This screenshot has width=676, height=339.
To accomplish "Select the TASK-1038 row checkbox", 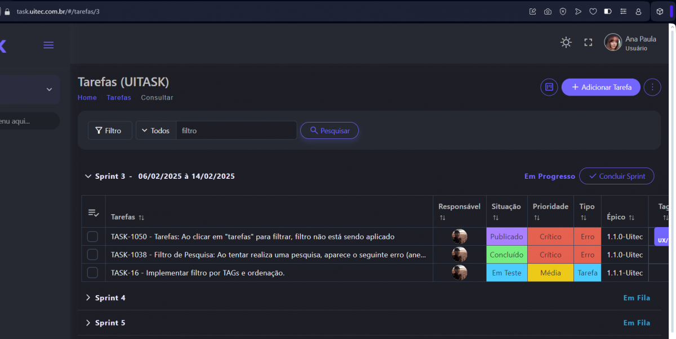I will tap(92, 255).
